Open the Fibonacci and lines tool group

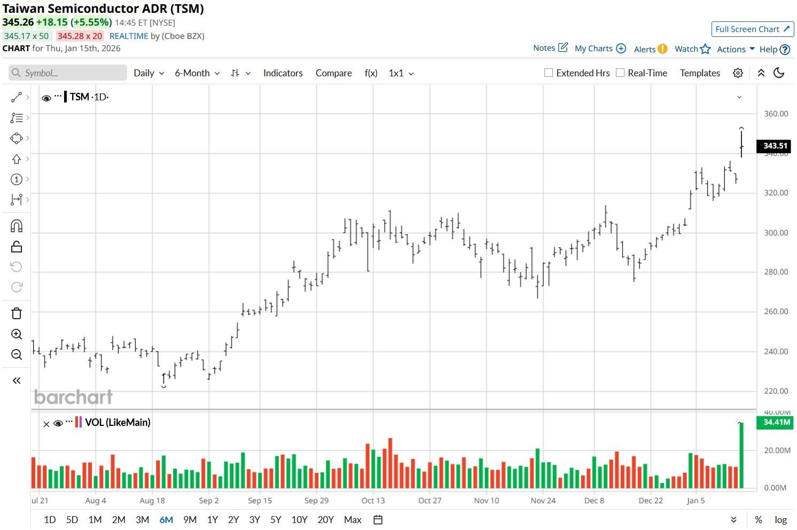tap(17, 117)
